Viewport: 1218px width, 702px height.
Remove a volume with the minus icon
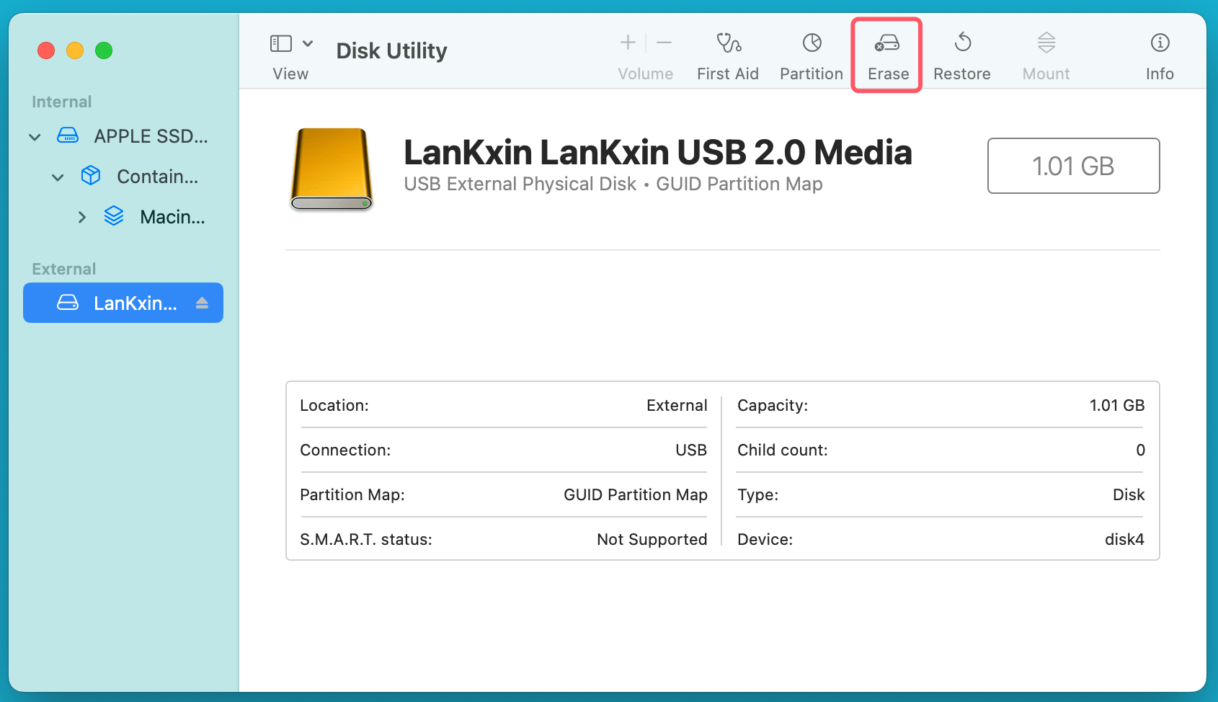[x=664, y=43]
